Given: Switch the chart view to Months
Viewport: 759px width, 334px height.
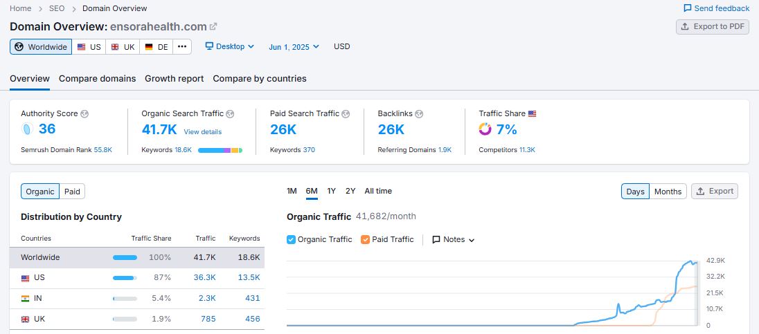Looking at the screenshot, I should tap(668, 192).
